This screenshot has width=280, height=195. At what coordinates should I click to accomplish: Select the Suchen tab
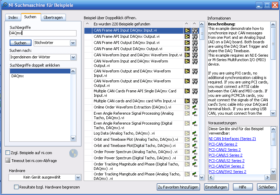30,17
